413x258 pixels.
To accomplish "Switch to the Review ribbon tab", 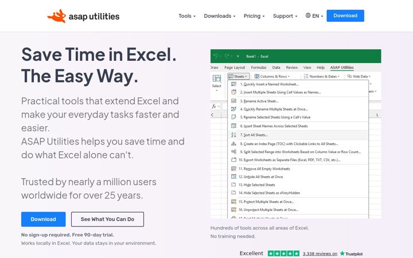I will click(x=292, y=68).
